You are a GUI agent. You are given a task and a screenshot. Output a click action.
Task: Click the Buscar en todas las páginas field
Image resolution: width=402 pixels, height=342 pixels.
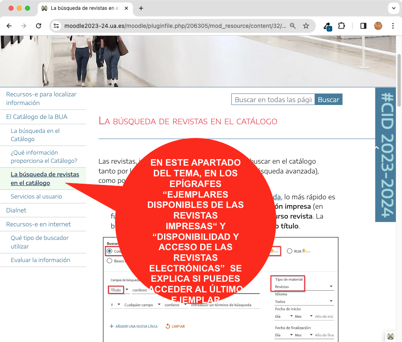pyautogui.click(x=273, y=100)
